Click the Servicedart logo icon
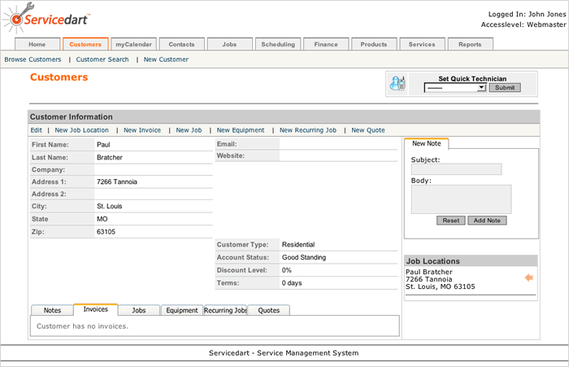 click(14, 19)
